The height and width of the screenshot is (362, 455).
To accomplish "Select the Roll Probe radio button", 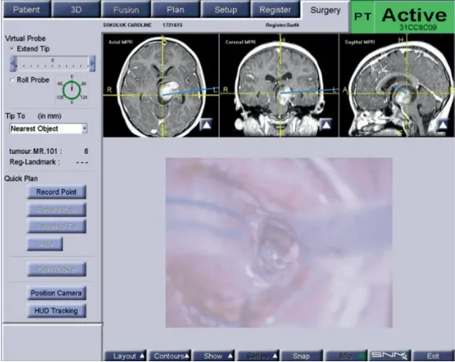I will click(x=12, y=79).
